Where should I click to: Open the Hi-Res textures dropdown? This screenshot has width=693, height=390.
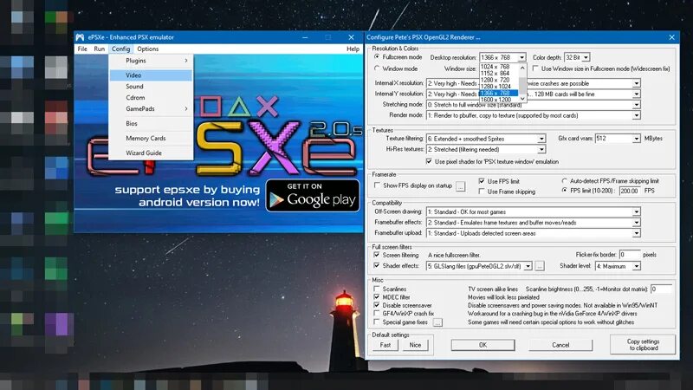pos(541,149)
